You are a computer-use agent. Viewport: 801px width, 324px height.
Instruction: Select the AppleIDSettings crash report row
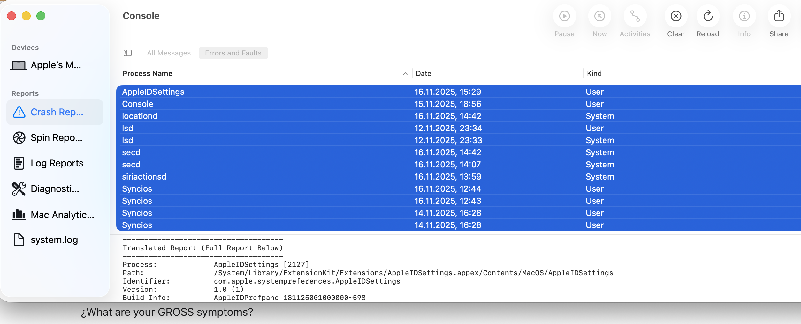pyautogui.click(x=459, y=92)
